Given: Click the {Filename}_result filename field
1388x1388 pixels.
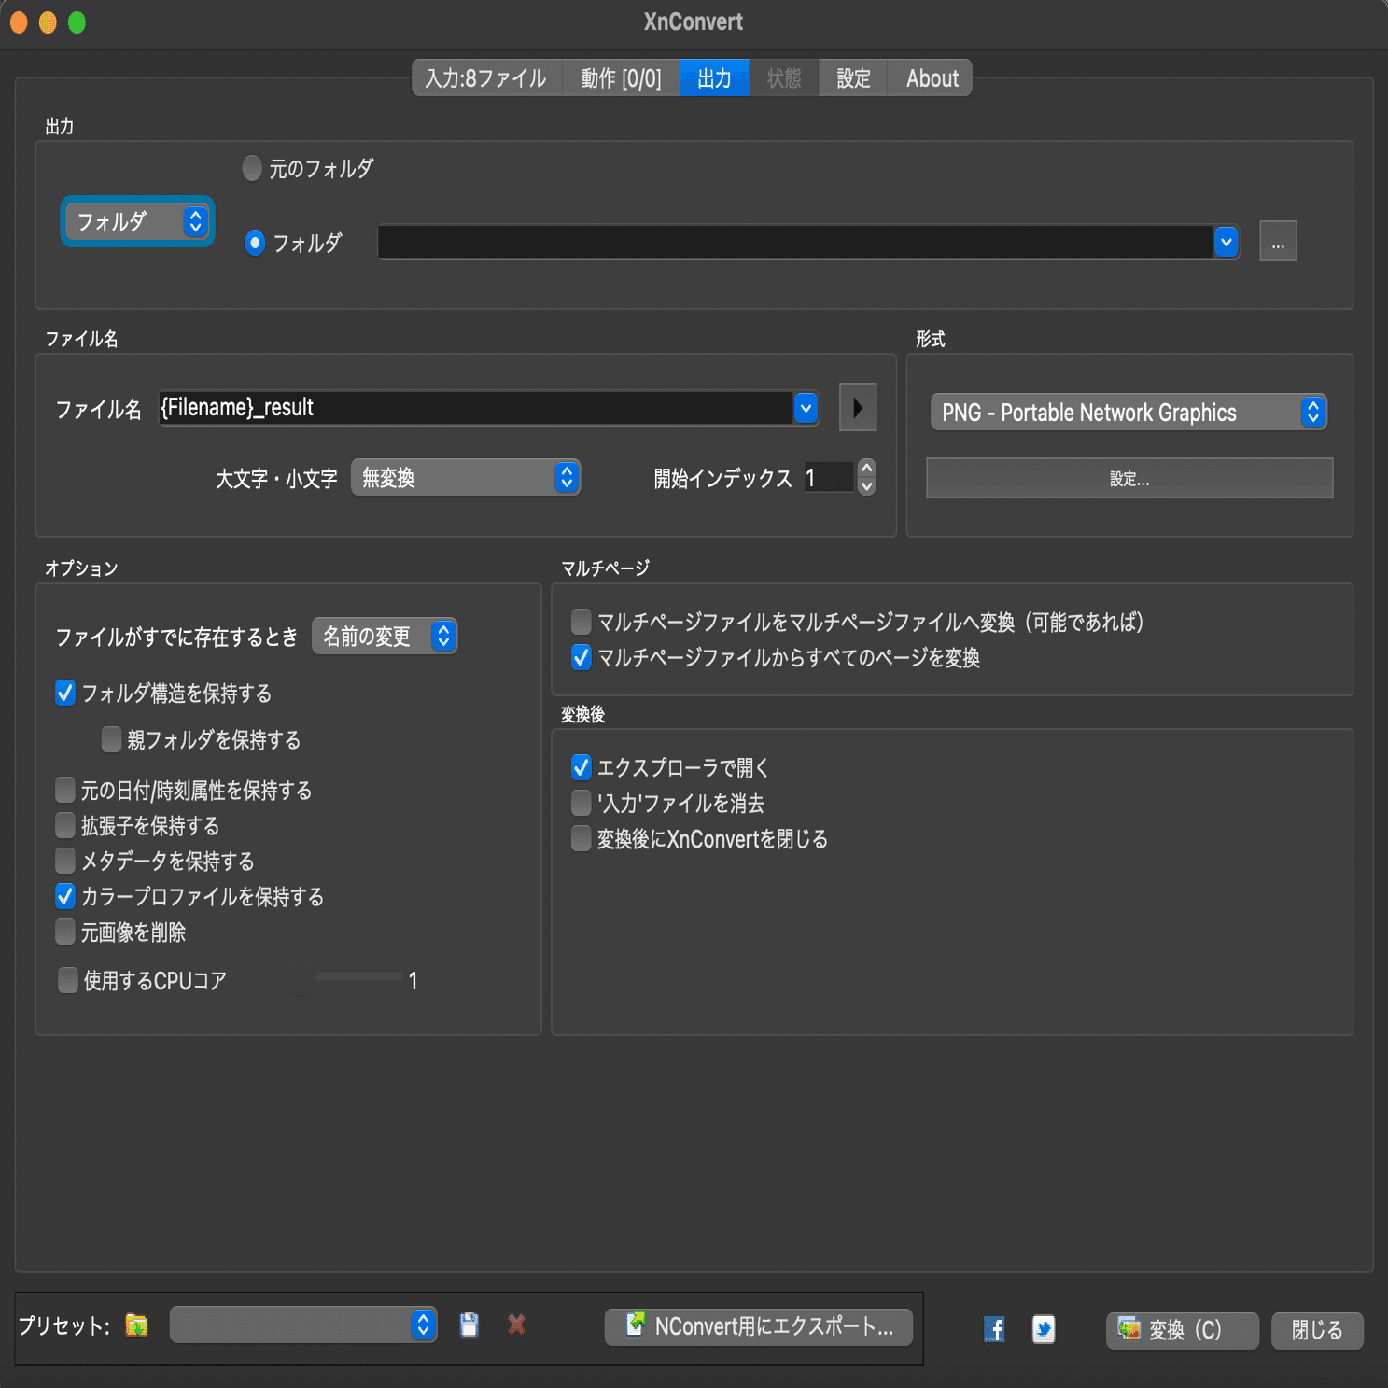Looking at the screenshot, I should (x=476, y=408).
